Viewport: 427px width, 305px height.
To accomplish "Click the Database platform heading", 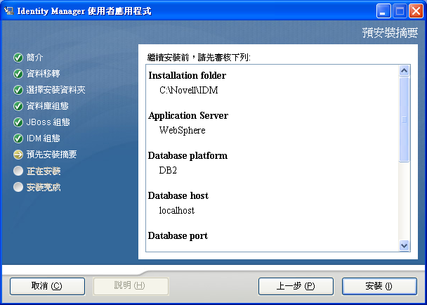I will [188, 155].
